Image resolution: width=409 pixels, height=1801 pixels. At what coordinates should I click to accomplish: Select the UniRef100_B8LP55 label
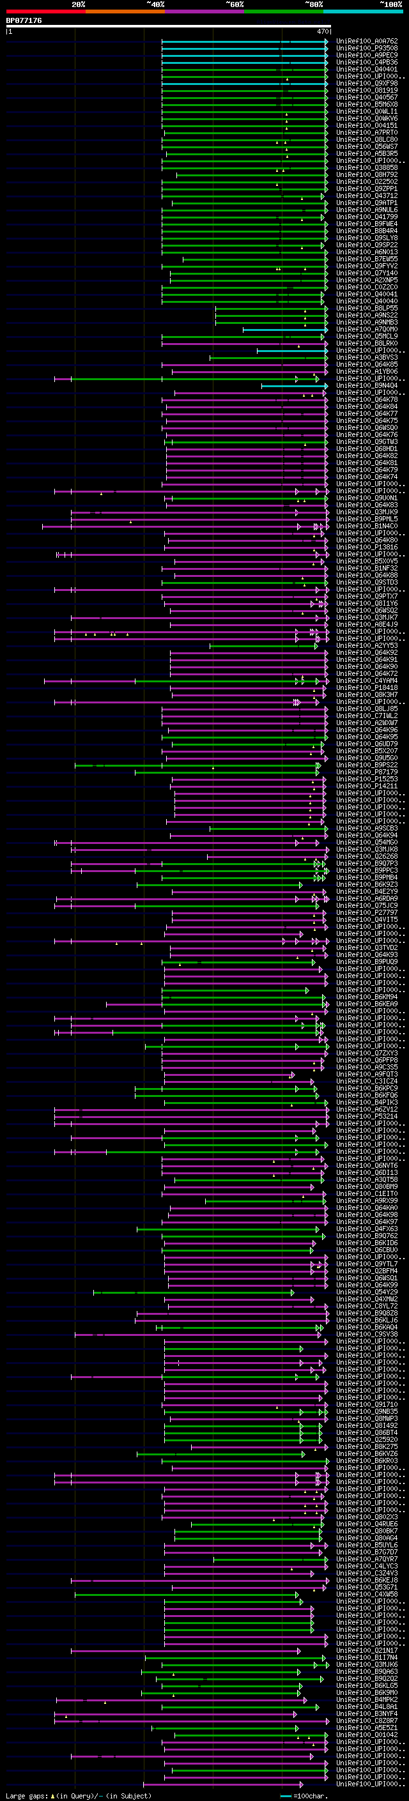click(x=367, y=309)
